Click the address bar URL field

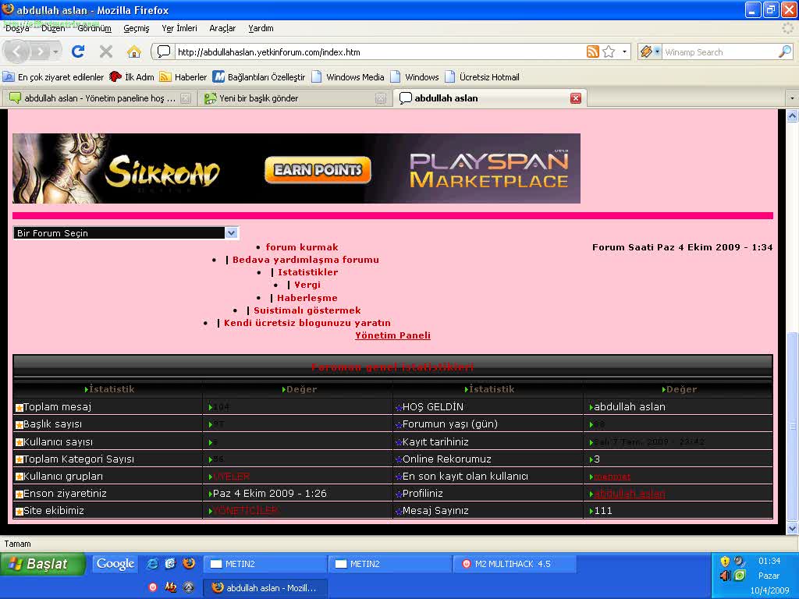click(380, 51)
